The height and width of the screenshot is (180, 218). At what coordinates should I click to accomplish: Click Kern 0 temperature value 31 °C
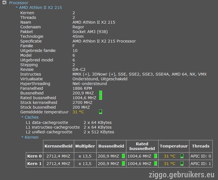[x=170, y=156]
